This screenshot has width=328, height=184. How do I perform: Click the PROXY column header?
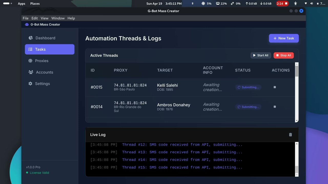tap(121, 70)
